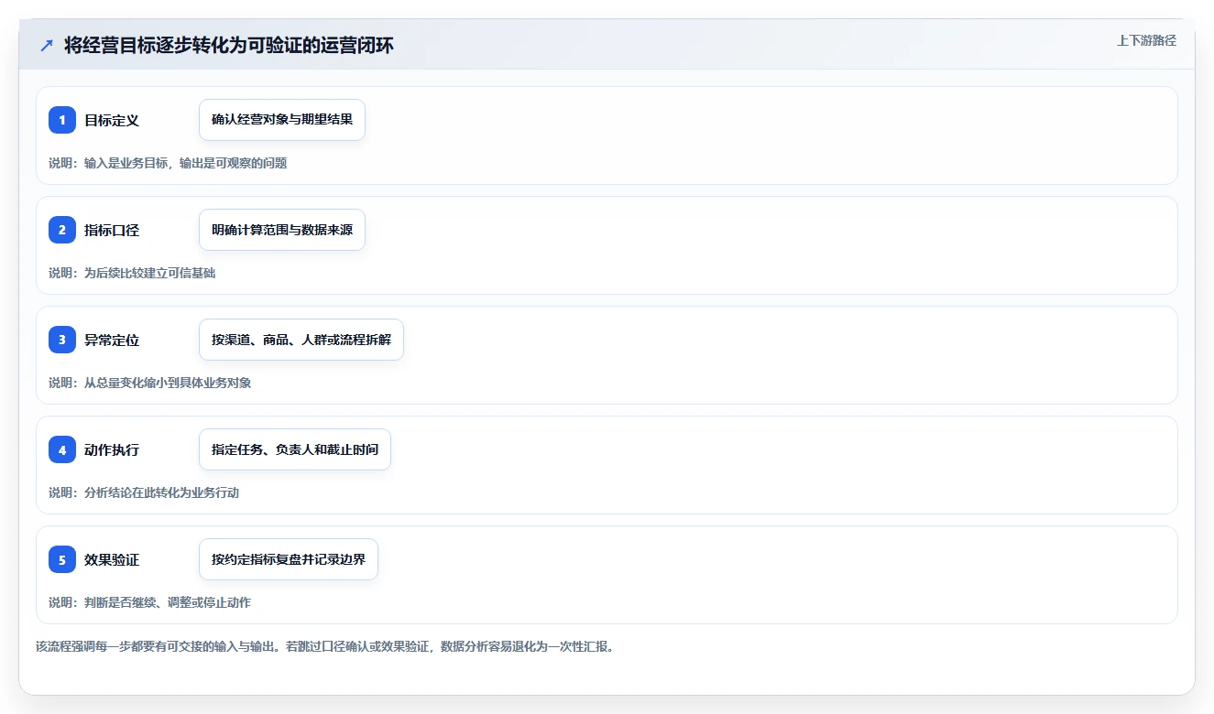Click the footer summary paragraph about 可交接的输入与输出
The width and height of the screenshot is (1214, 714).
pyautogui.click(x=324, y=646)
